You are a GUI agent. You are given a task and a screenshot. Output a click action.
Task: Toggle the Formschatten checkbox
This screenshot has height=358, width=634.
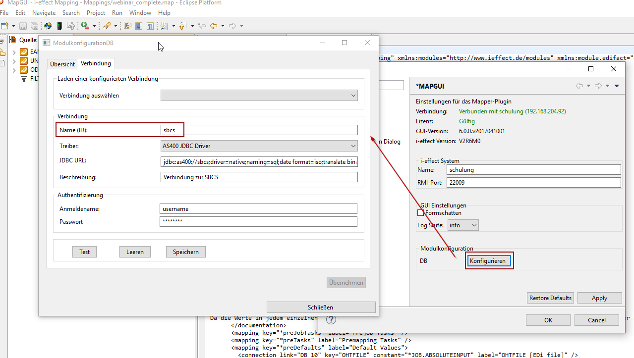click(421, 213)
